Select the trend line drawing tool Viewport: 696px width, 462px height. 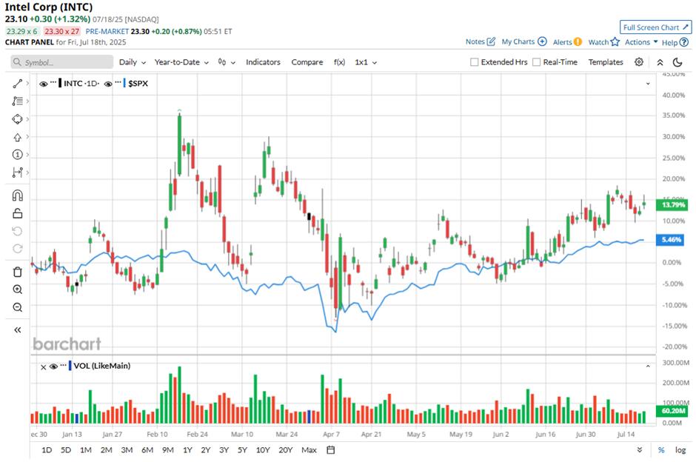(17, 84)
